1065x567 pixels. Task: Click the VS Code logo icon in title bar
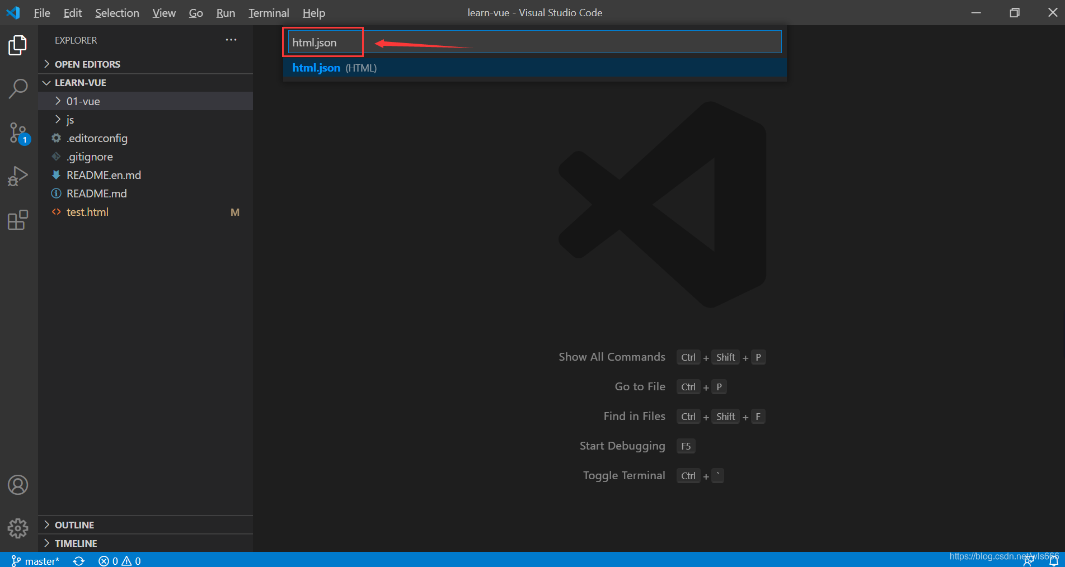[13, 12]
